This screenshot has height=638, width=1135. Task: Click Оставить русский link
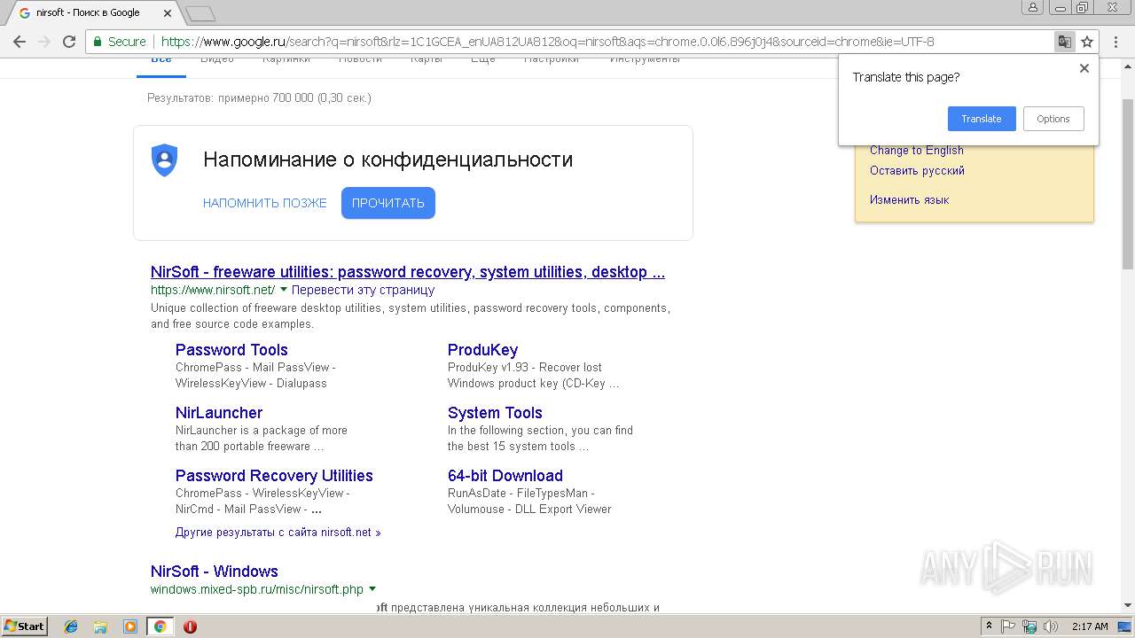pos(917,171)
